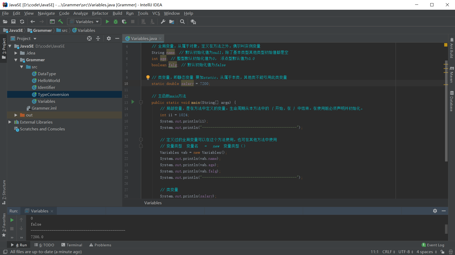
Task: Rerun program in the Run panel
Action: [12, 220]
